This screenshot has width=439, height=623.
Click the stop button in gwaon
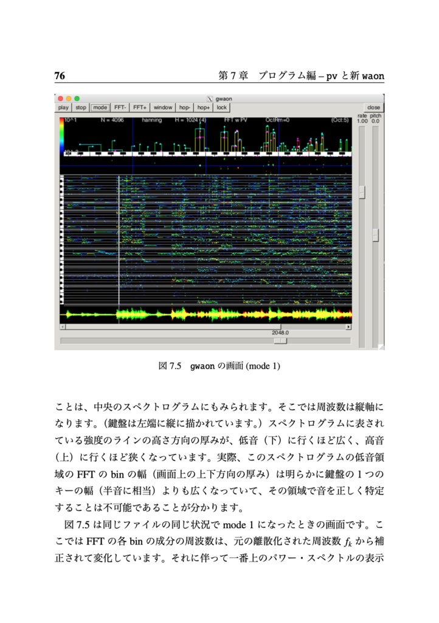(81, 107)
